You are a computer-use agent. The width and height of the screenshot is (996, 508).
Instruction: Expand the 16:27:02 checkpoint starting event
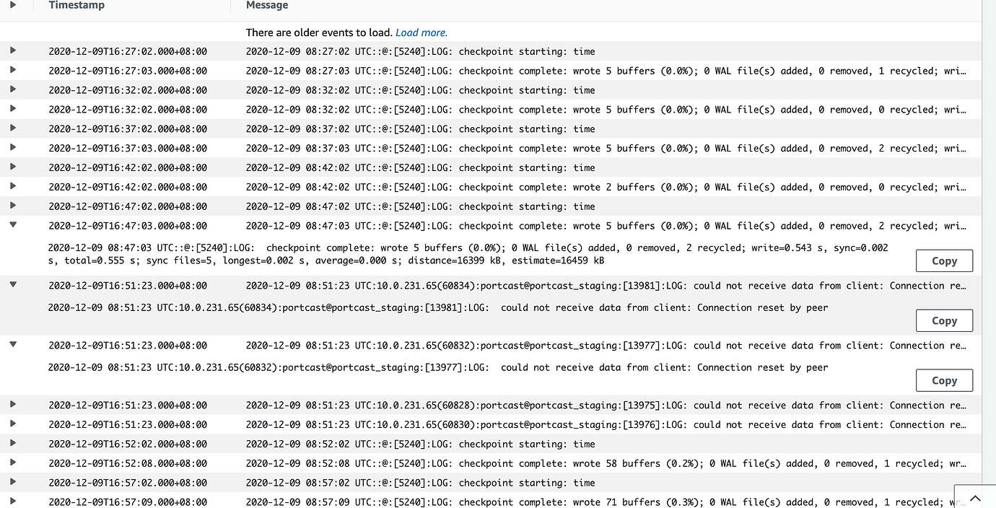pyautogui.click(x=13, y=51)
